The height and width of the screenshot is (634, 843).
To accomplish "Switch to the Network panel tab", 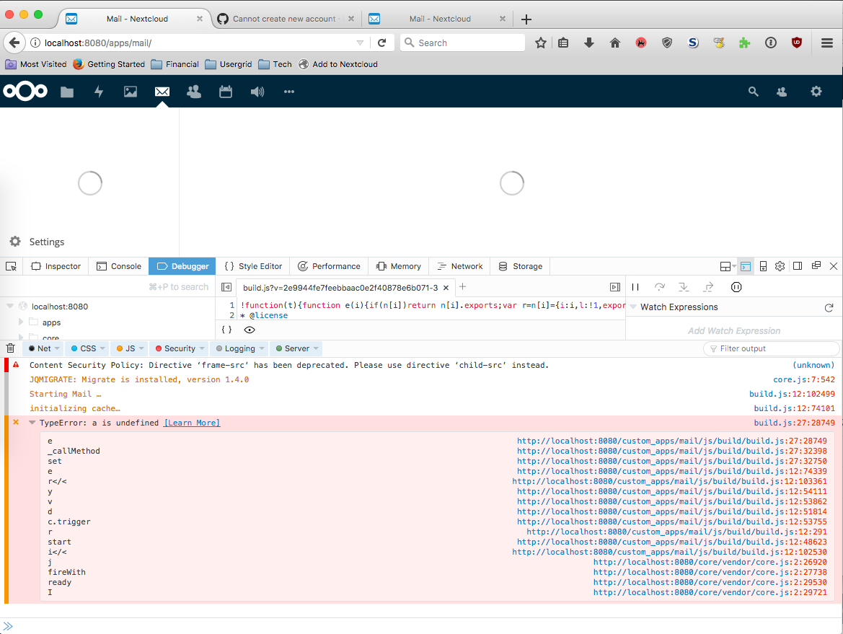I will (x=459, y=266).
